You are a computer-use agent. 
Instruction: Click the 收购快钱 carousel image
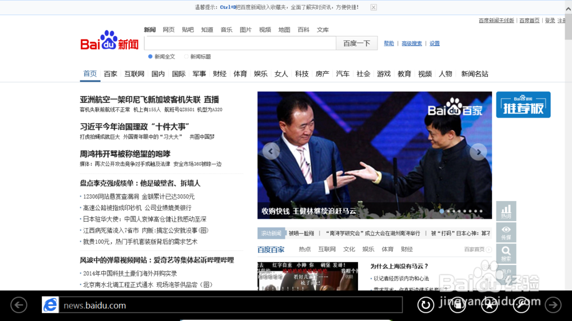coord(375,155)
